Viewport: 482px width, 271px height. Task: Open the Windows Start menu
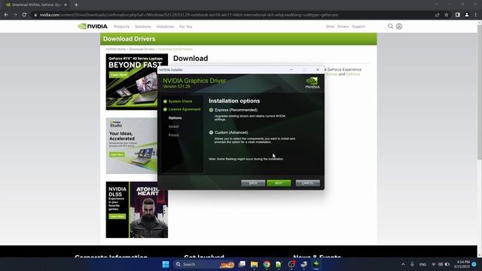(x=166, y=264)
